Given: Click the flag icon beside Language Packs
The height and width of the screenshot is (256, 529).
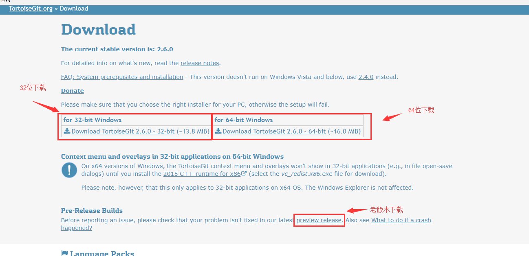Looking at the screenshot, I should click(64, 253).
